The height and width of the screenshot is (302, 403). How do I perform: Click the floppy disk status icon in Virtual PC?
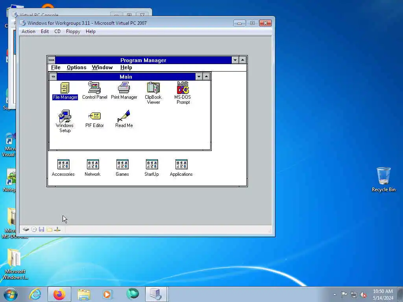[x=42, y=229]
